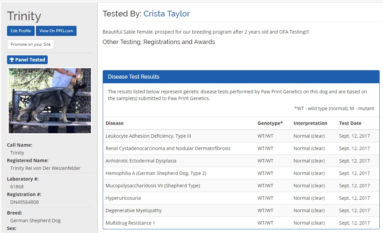Select Hyperuricosuria disease row
Image resolution: width=383 pixels, height=233 pixels.
(x=241, y=198)
